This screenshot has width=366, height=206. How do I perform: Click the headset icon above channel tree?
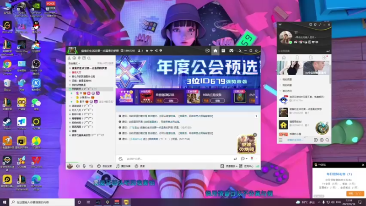tap(74, 58)
